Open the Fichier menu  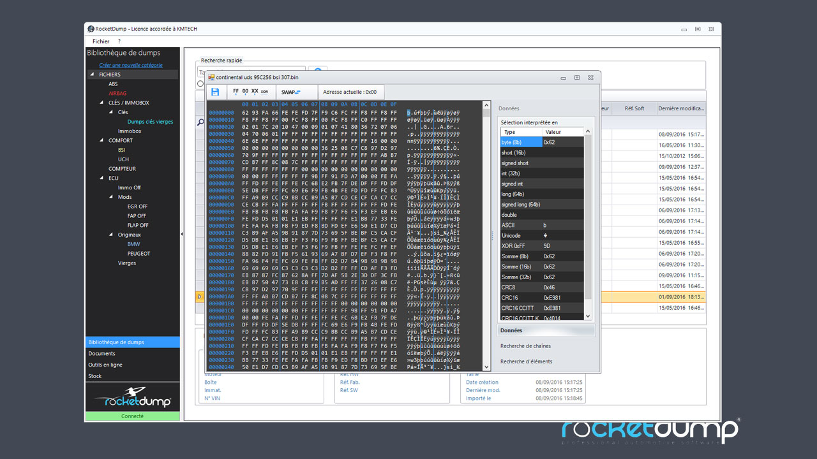[101, 41]
